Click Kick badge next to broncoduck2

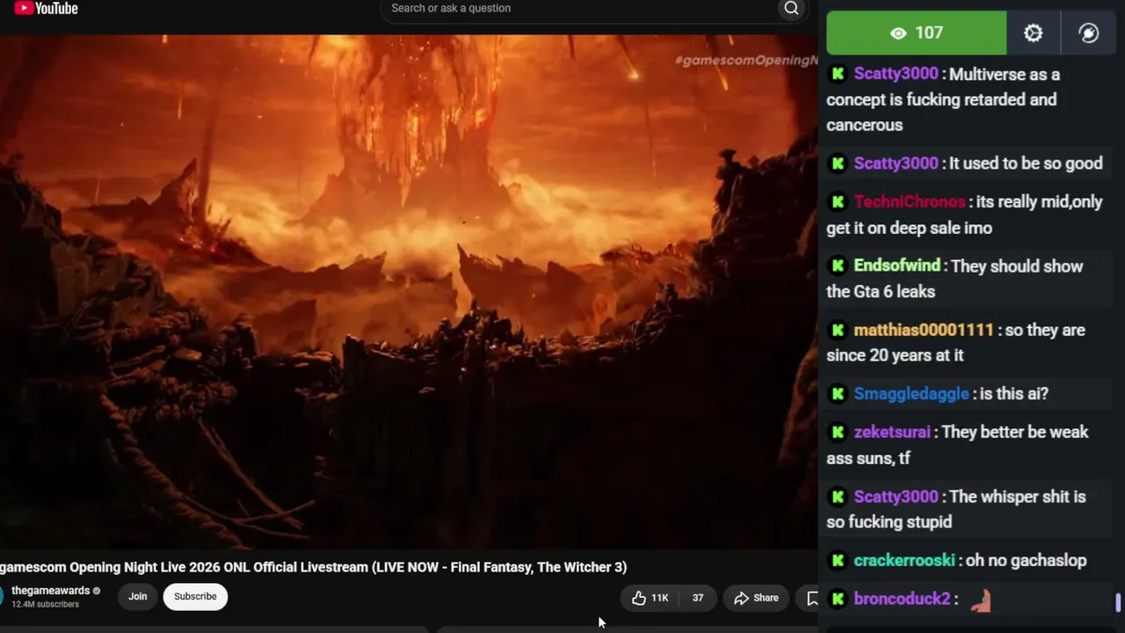pos(838,599)
